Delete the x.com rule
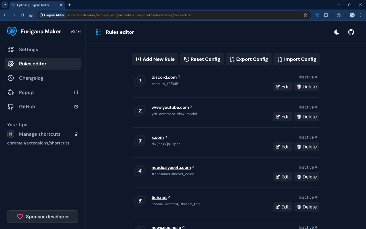Image resolution: width=366 pixels, height=229 pixels. click(x=307, y=147)
